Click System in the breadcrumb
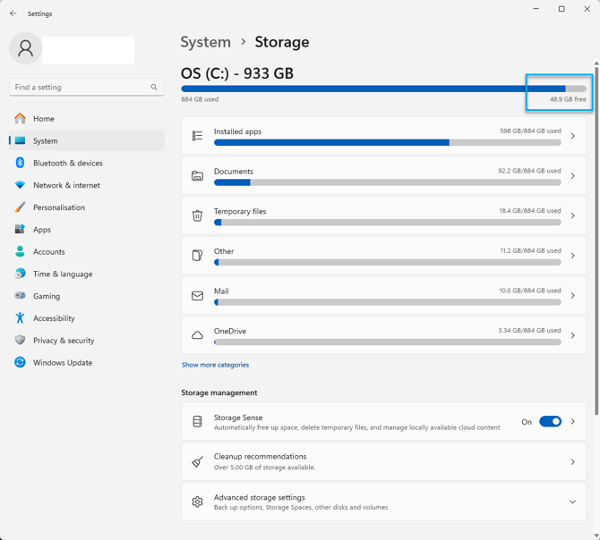This screenshot has height=540, width=600. point(205,42)
